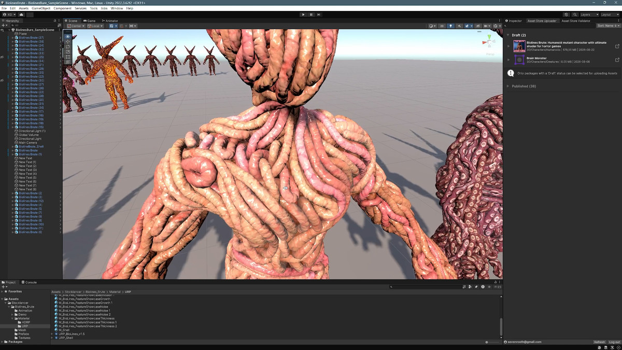
Task: Click the plus create button in Project panel
Action: (x=3, y=287)
